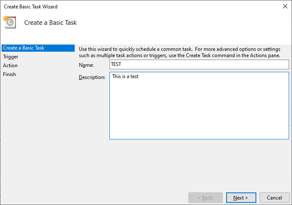The width and height of the screenshot is (292, 205).
Task: Click empty space inside Description text area
Action: tap(199, 112)
